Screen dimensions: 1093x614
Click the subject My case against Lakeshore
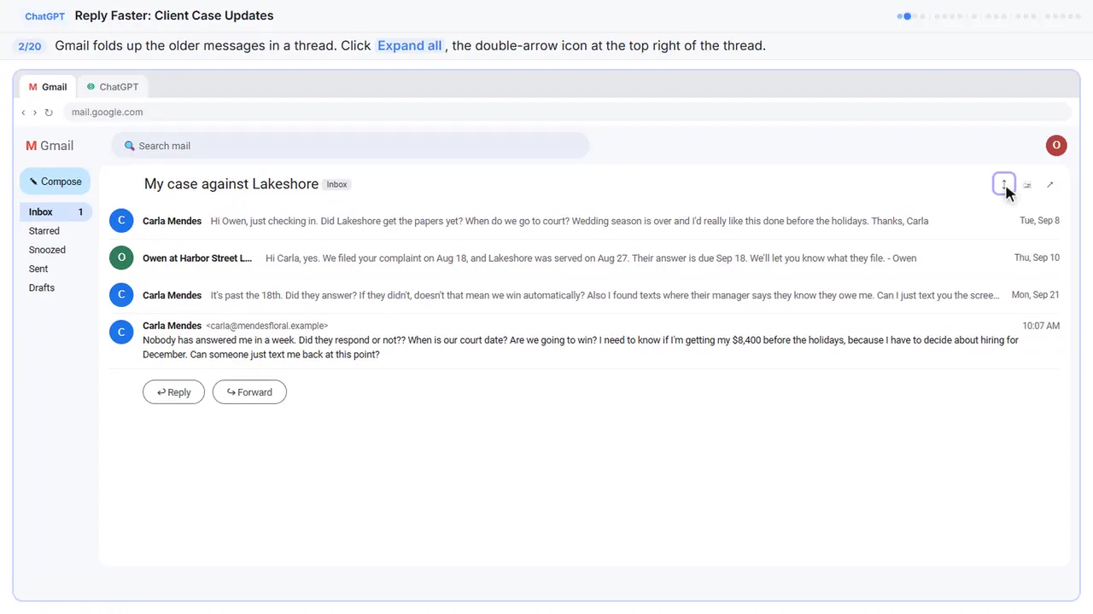(x=231, y=184)
